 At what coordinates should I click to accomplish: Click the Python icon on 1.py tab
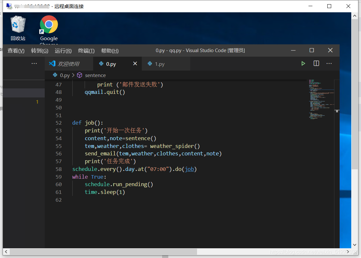[x=150, y=63]
